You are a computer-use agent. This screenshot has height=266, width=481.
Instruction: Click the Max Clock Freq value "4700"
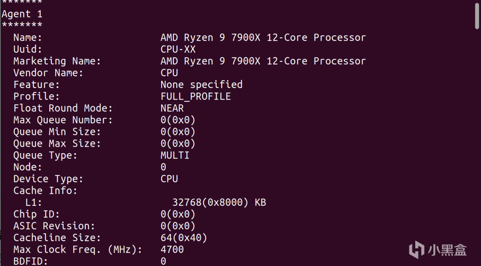172,249
